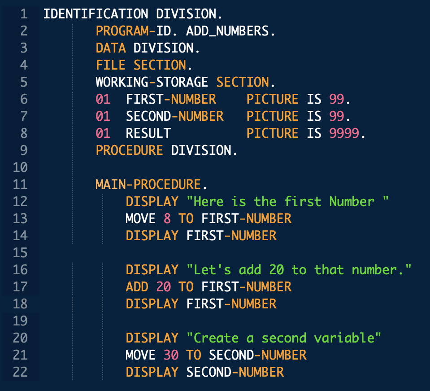The width and height of the screenshot is (430, 391).
Task: Click the PROCEDURE DIVISION statement
Action: [x=166, y=150]
